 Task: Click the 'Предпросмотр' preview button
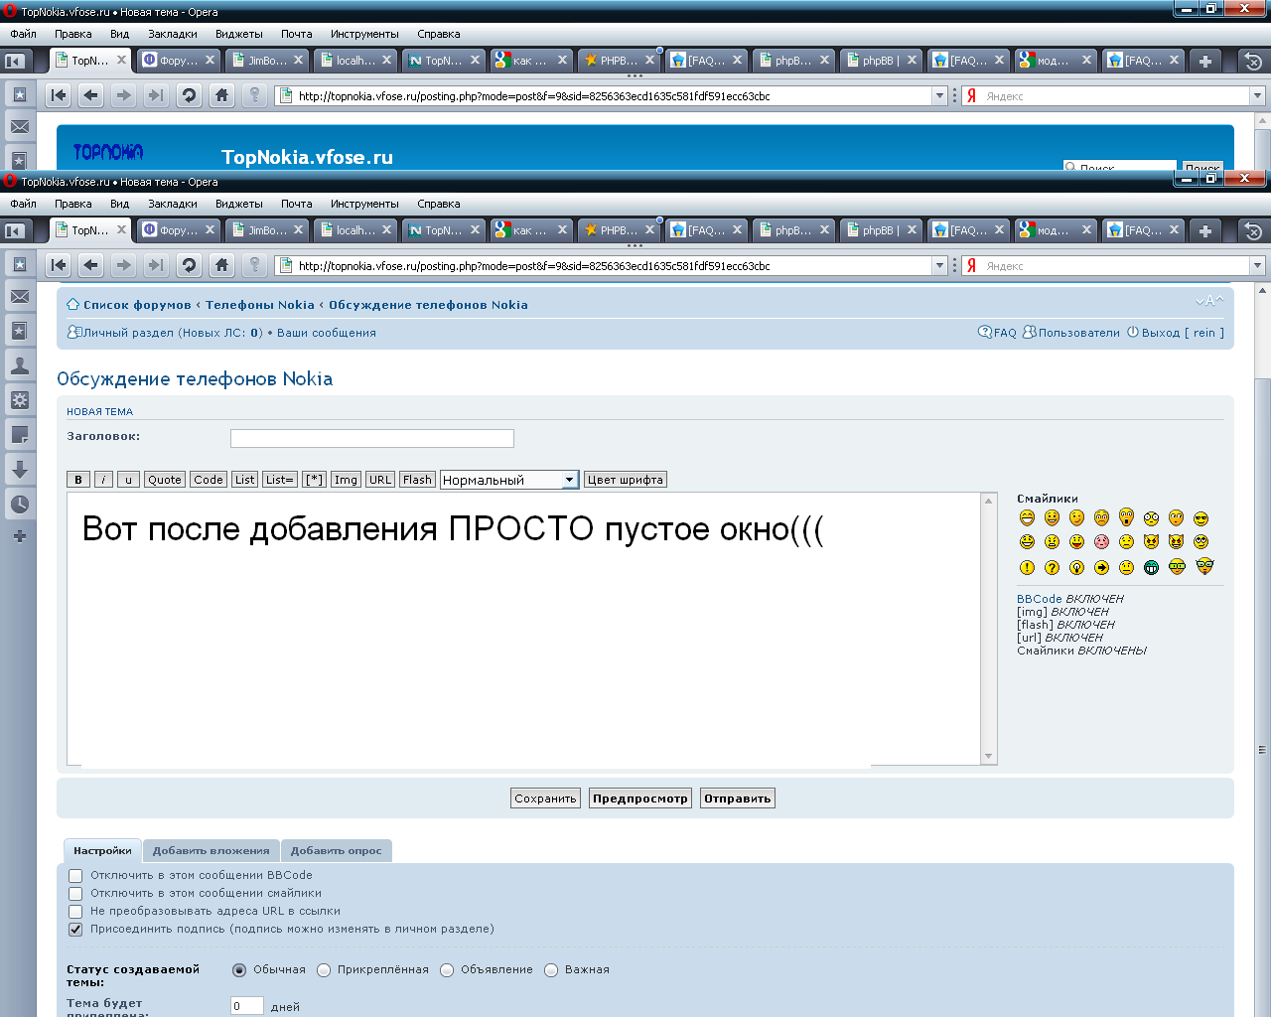pos(639,799)
